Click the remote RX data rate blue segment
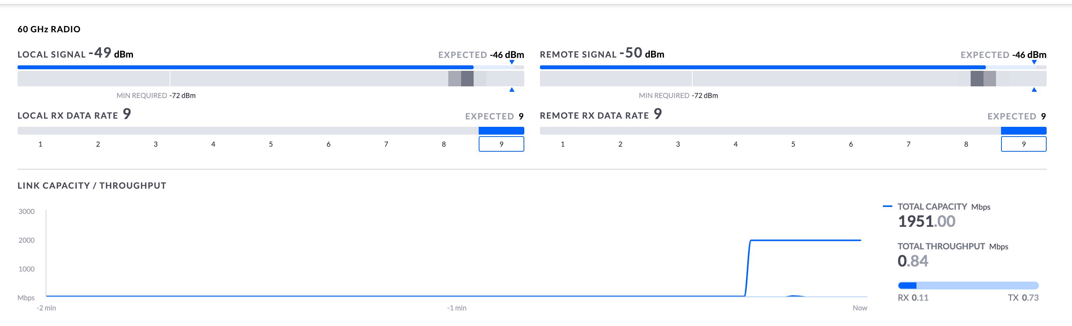 point(1024,131)
